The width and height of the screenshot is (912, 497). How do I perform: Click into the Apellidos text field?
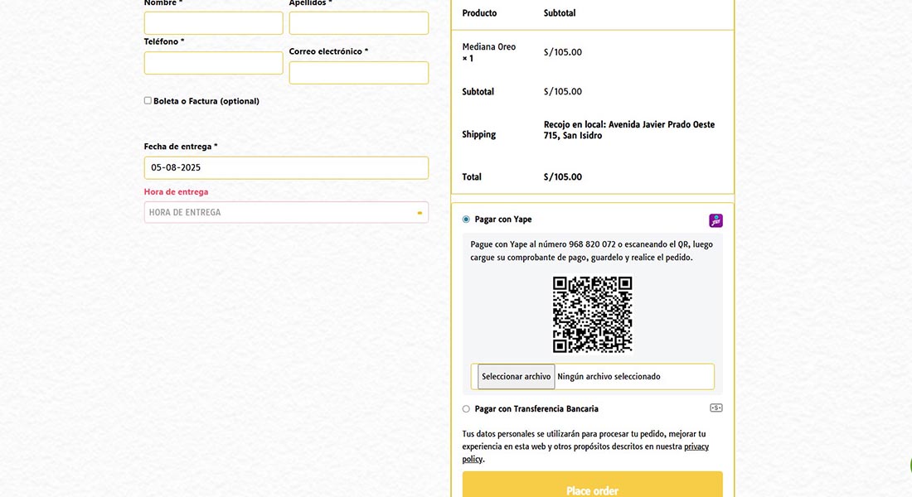(x=358, y=23)
